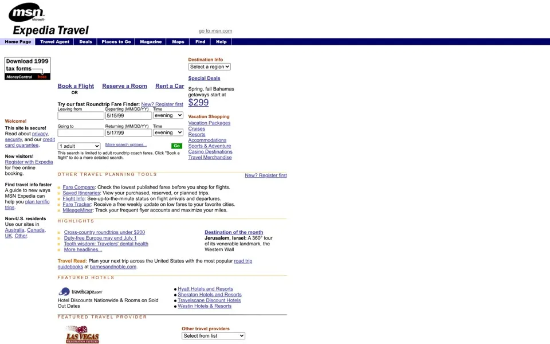Switch to the Deals tab
The width and height of the screenshot is (550, 344).
pos(85,42)
